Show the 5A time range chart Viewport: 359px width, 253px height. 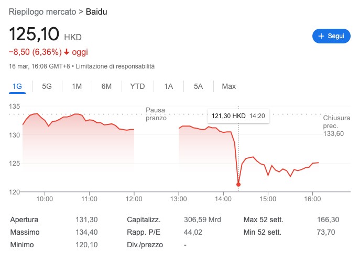(x=198, y=87)
